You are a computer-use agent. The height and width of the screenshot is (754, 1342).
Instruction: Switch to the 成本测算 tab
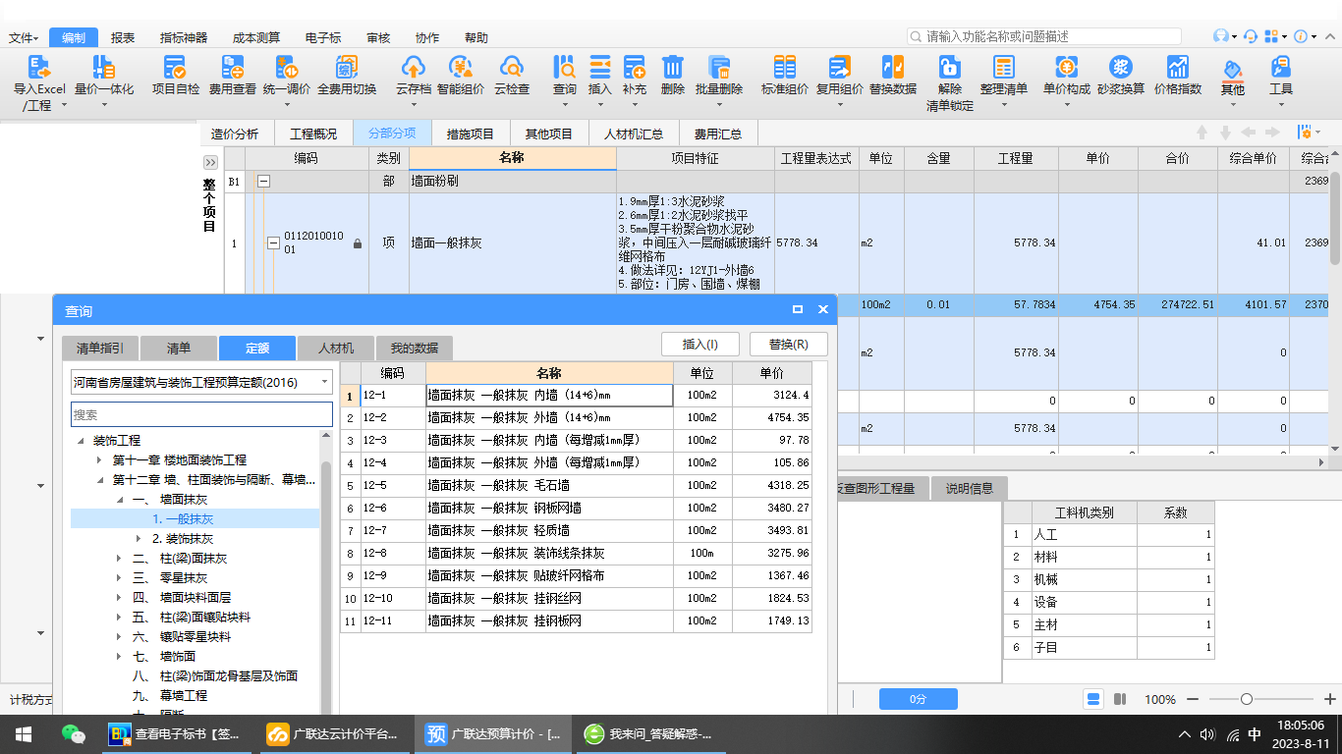256,38
